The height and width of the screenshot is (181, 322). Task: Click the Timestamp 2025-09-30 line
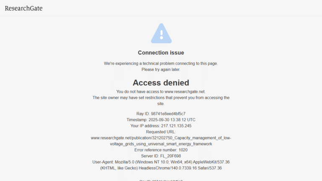(x=161, y=120)
